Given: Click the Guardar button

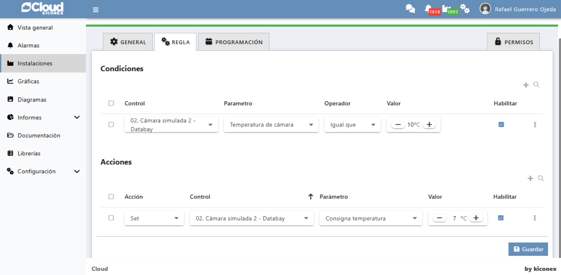Looking at the screenshot, I should pos(528,249).
